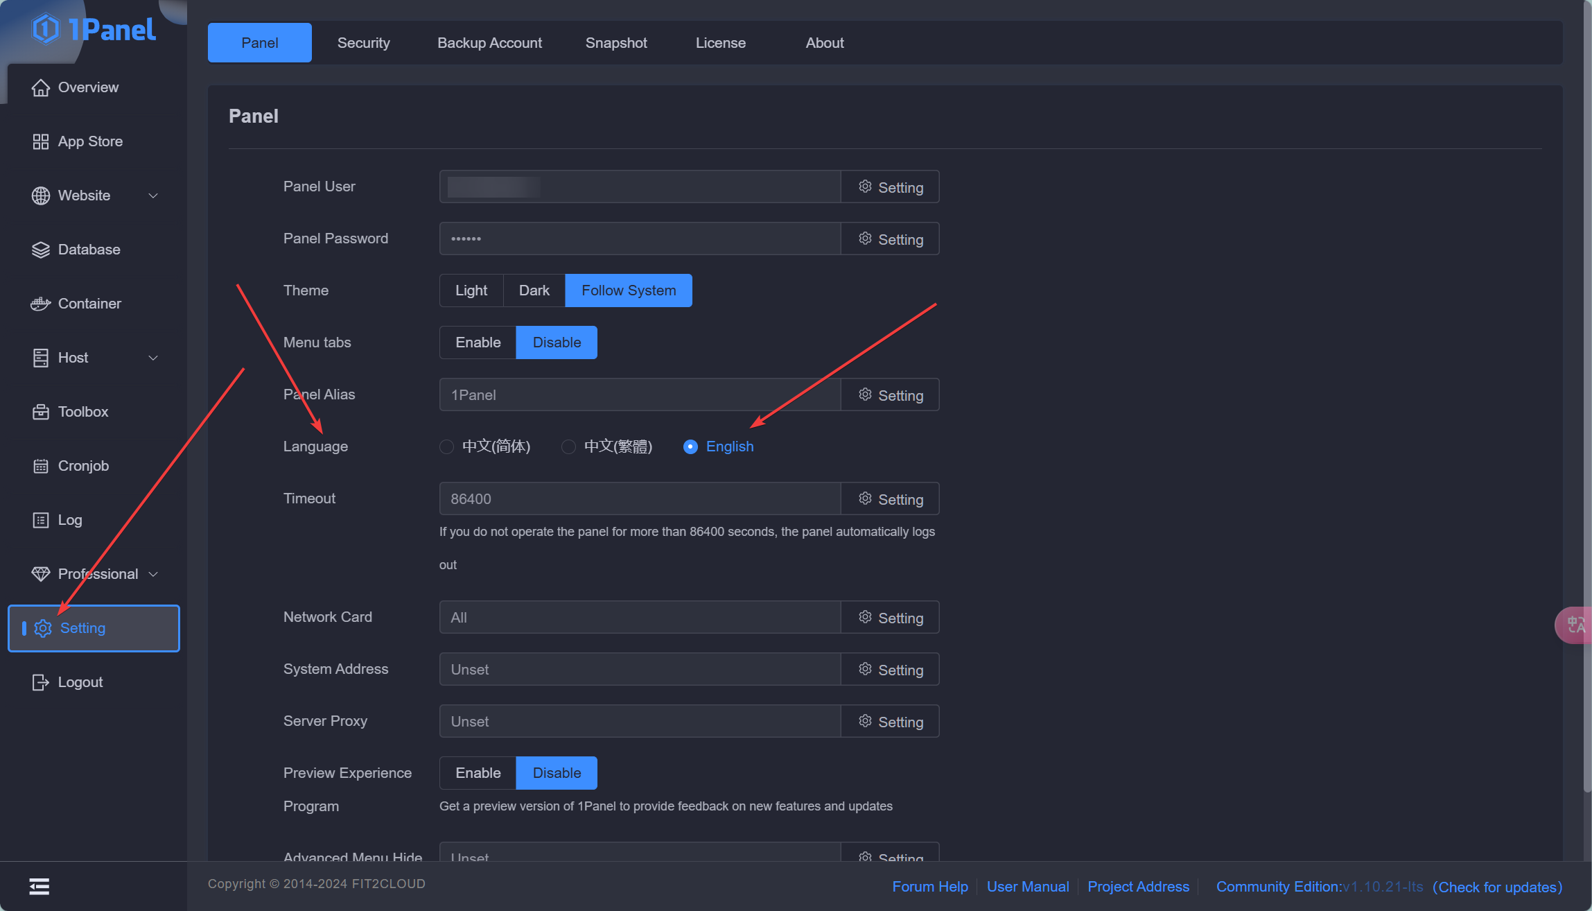This screenshot has width=1592, height=911.
Task: Collapse the sidebar with the menu fold icon
Action: [39, 886]
